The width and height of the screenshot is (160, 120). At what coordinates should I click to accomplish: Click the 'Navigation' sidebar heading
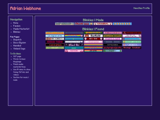[x=16, y=20]
